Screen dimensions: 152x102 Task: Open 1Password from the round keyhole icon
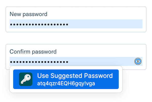click(x=138, y=61)
